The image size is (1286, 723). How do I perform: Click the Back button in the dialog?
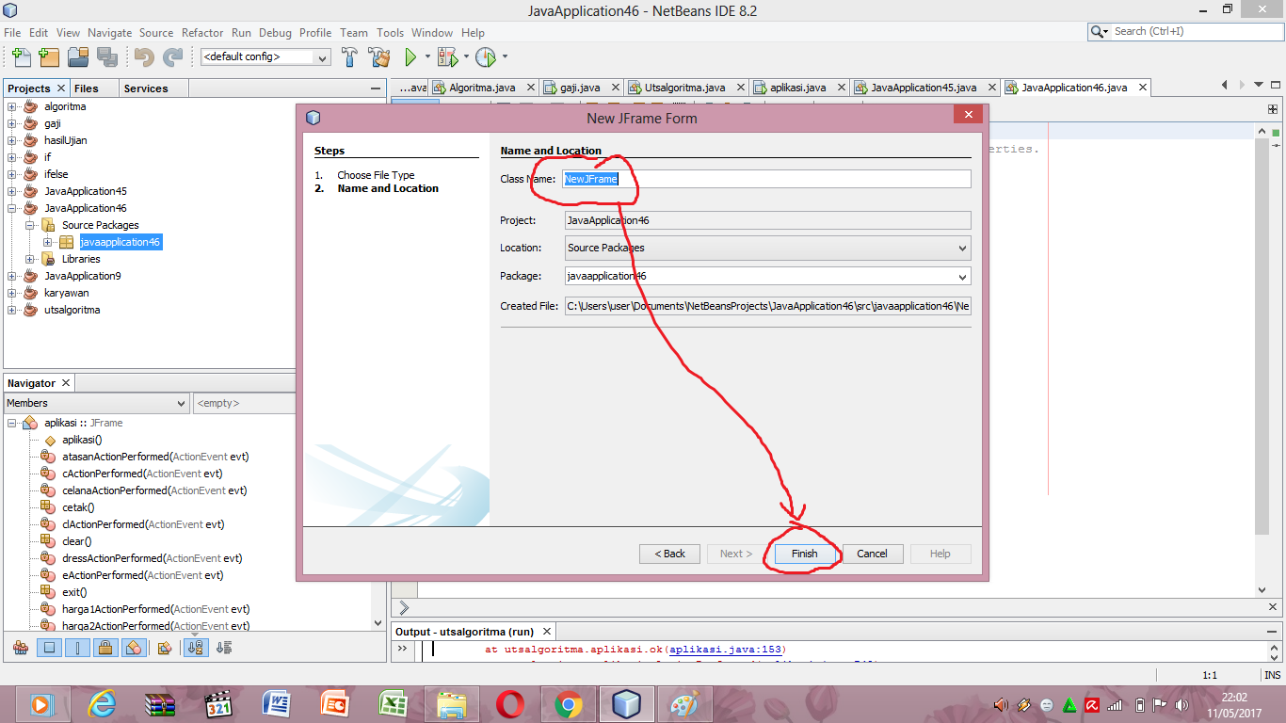669,554
